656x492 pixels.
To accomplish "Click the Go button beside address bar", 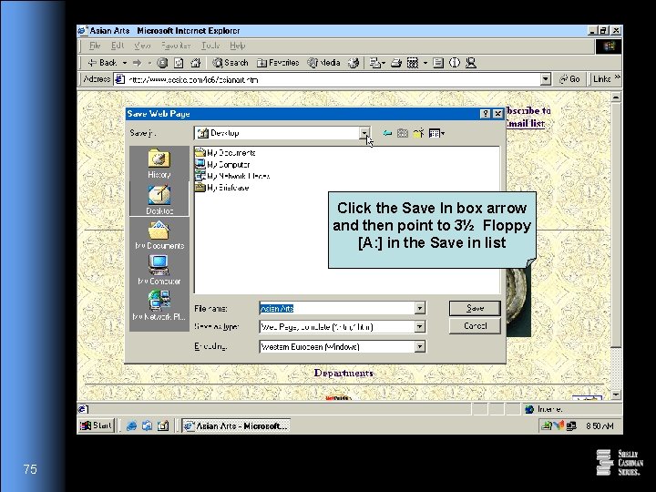I will [x=569, y=79].
